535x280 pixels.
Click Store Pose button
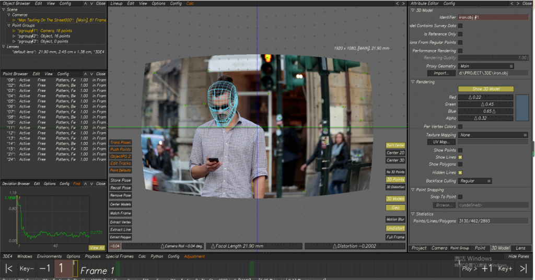121,180
